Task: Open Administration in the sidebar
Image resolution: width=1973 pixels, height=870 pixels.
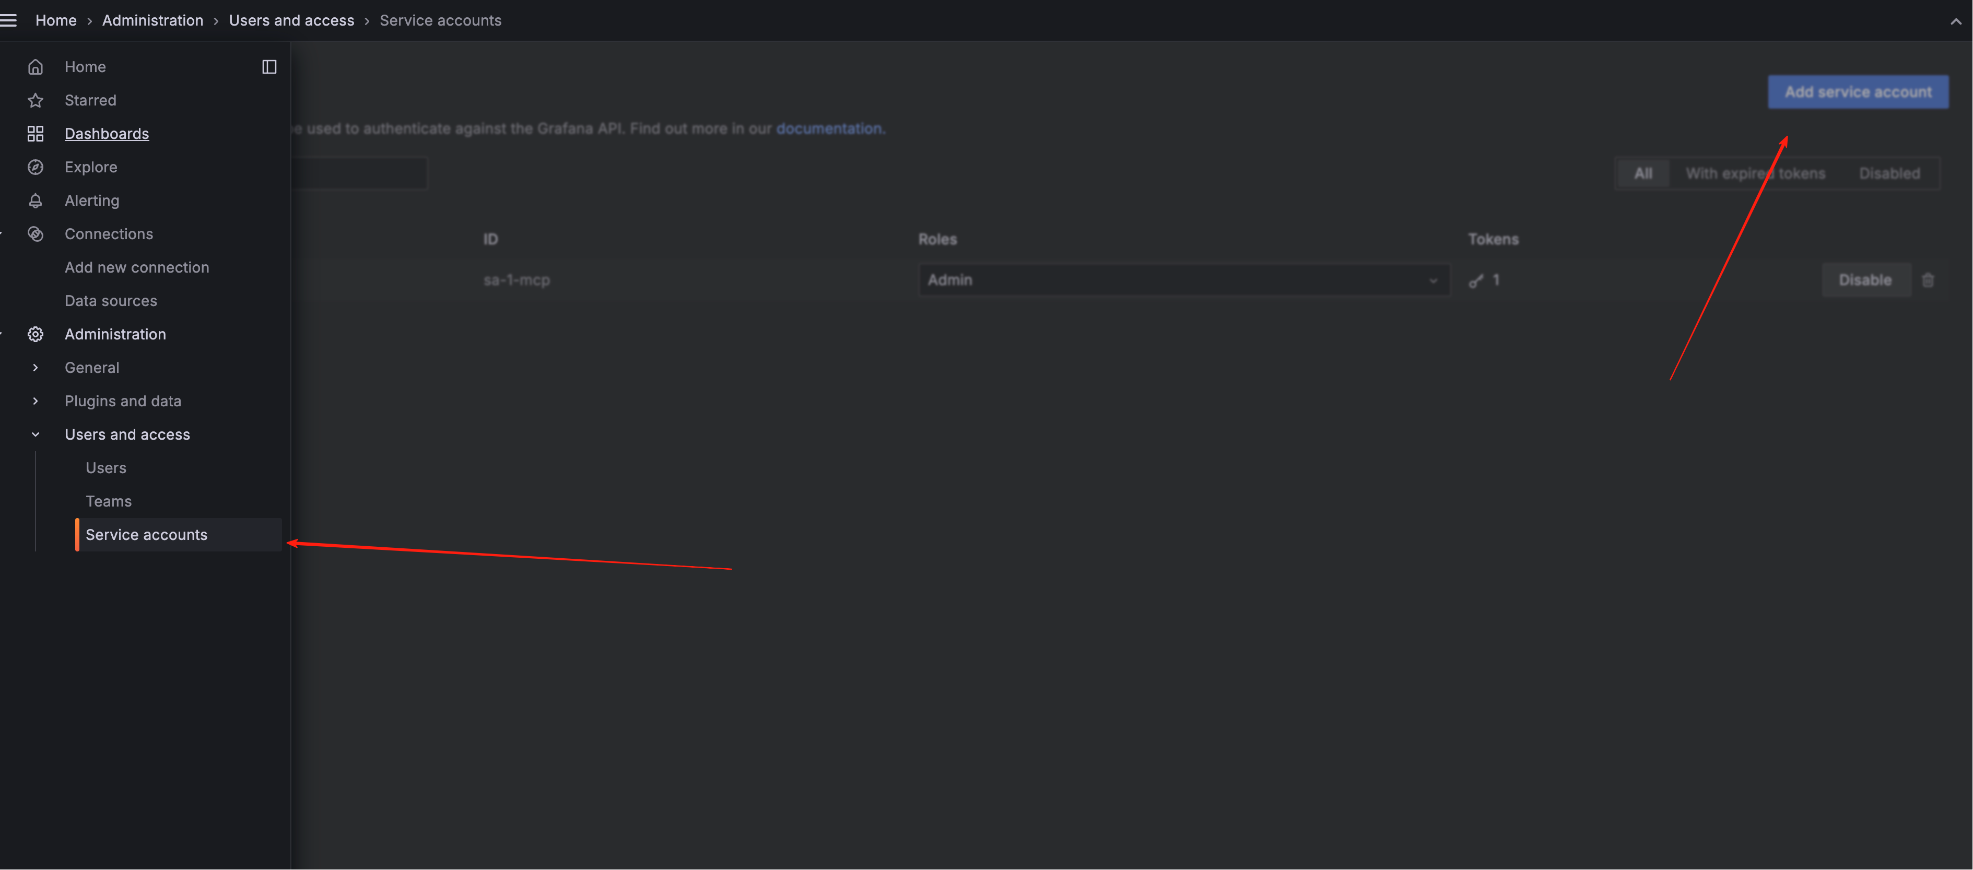Action: point(115,335)
